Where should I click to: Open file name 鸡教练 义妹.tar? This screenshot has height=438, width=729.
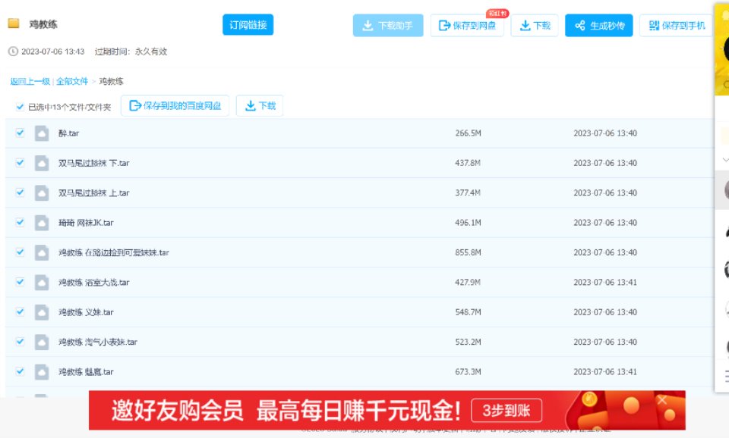86,311
